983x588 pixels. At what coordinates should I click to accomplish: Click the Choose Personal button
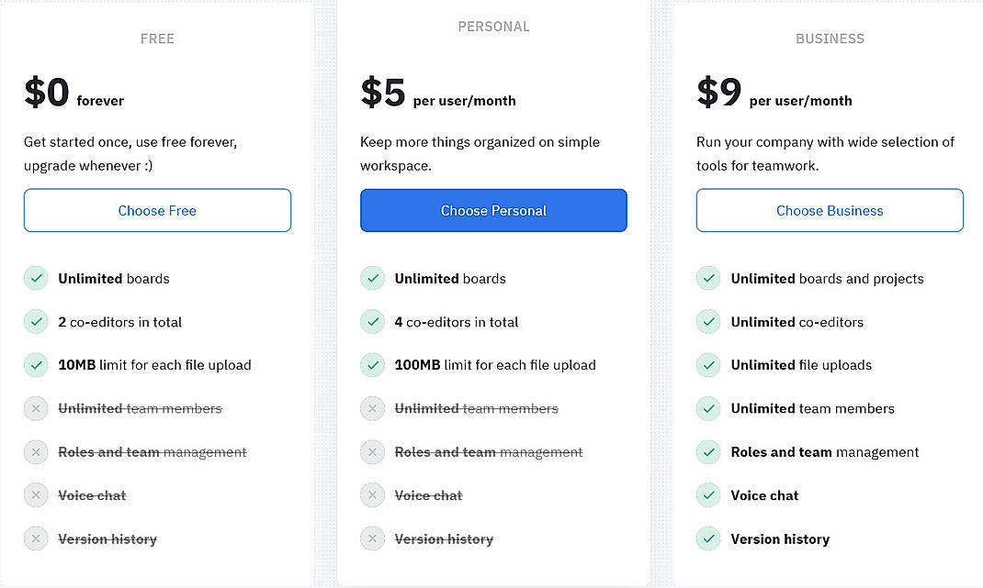pos(493,210)
